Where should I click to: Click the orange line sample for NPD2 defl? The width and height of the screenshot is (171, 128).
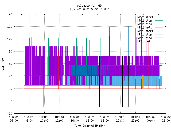(159, 27)
